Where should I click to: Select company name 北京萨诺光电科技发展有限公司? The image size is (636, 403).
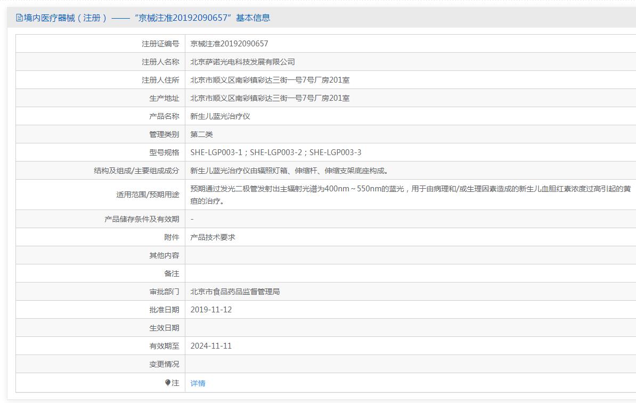242,62
